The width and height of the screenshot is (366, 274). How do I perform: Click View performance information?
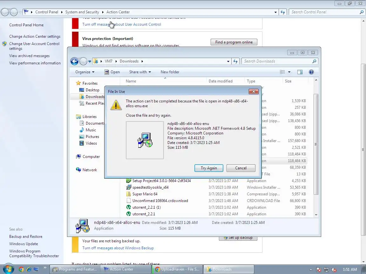[x=35, y=63]
